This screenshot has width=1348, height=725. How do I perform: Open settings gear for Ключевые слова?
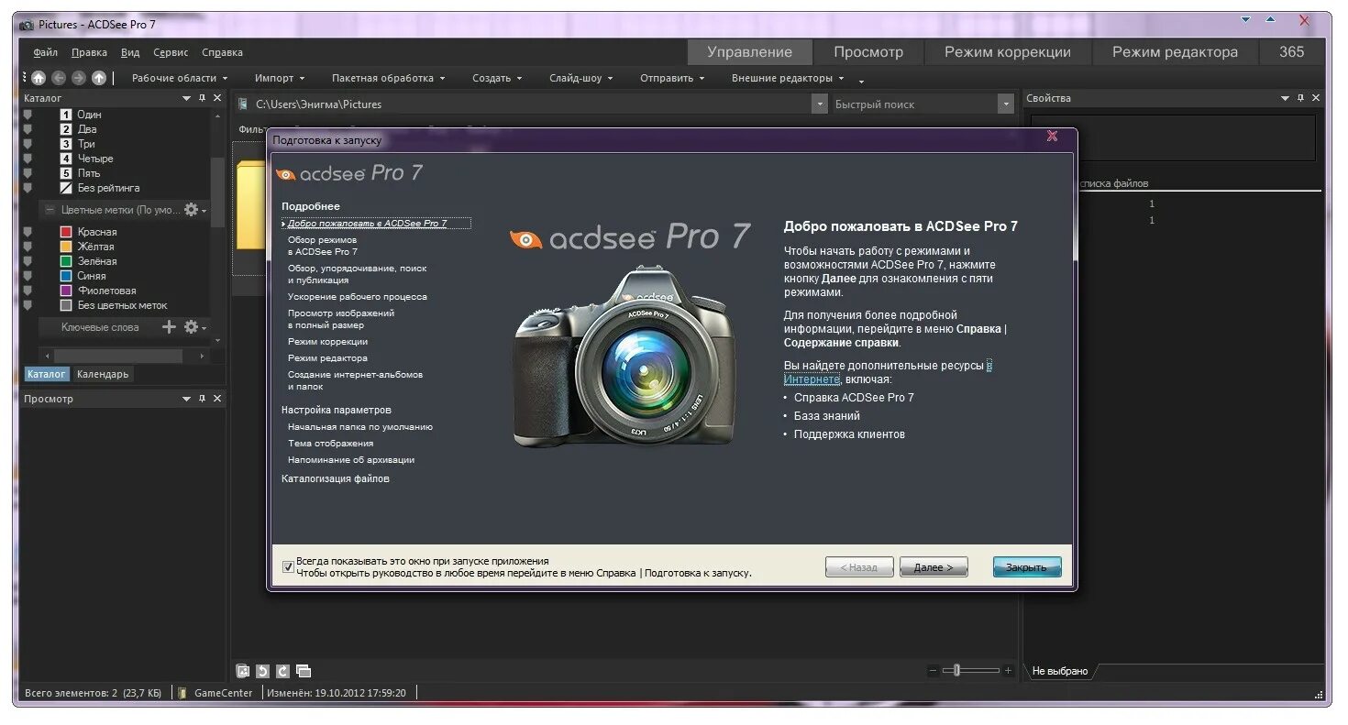pyautogui.click(x=192, y=327)
